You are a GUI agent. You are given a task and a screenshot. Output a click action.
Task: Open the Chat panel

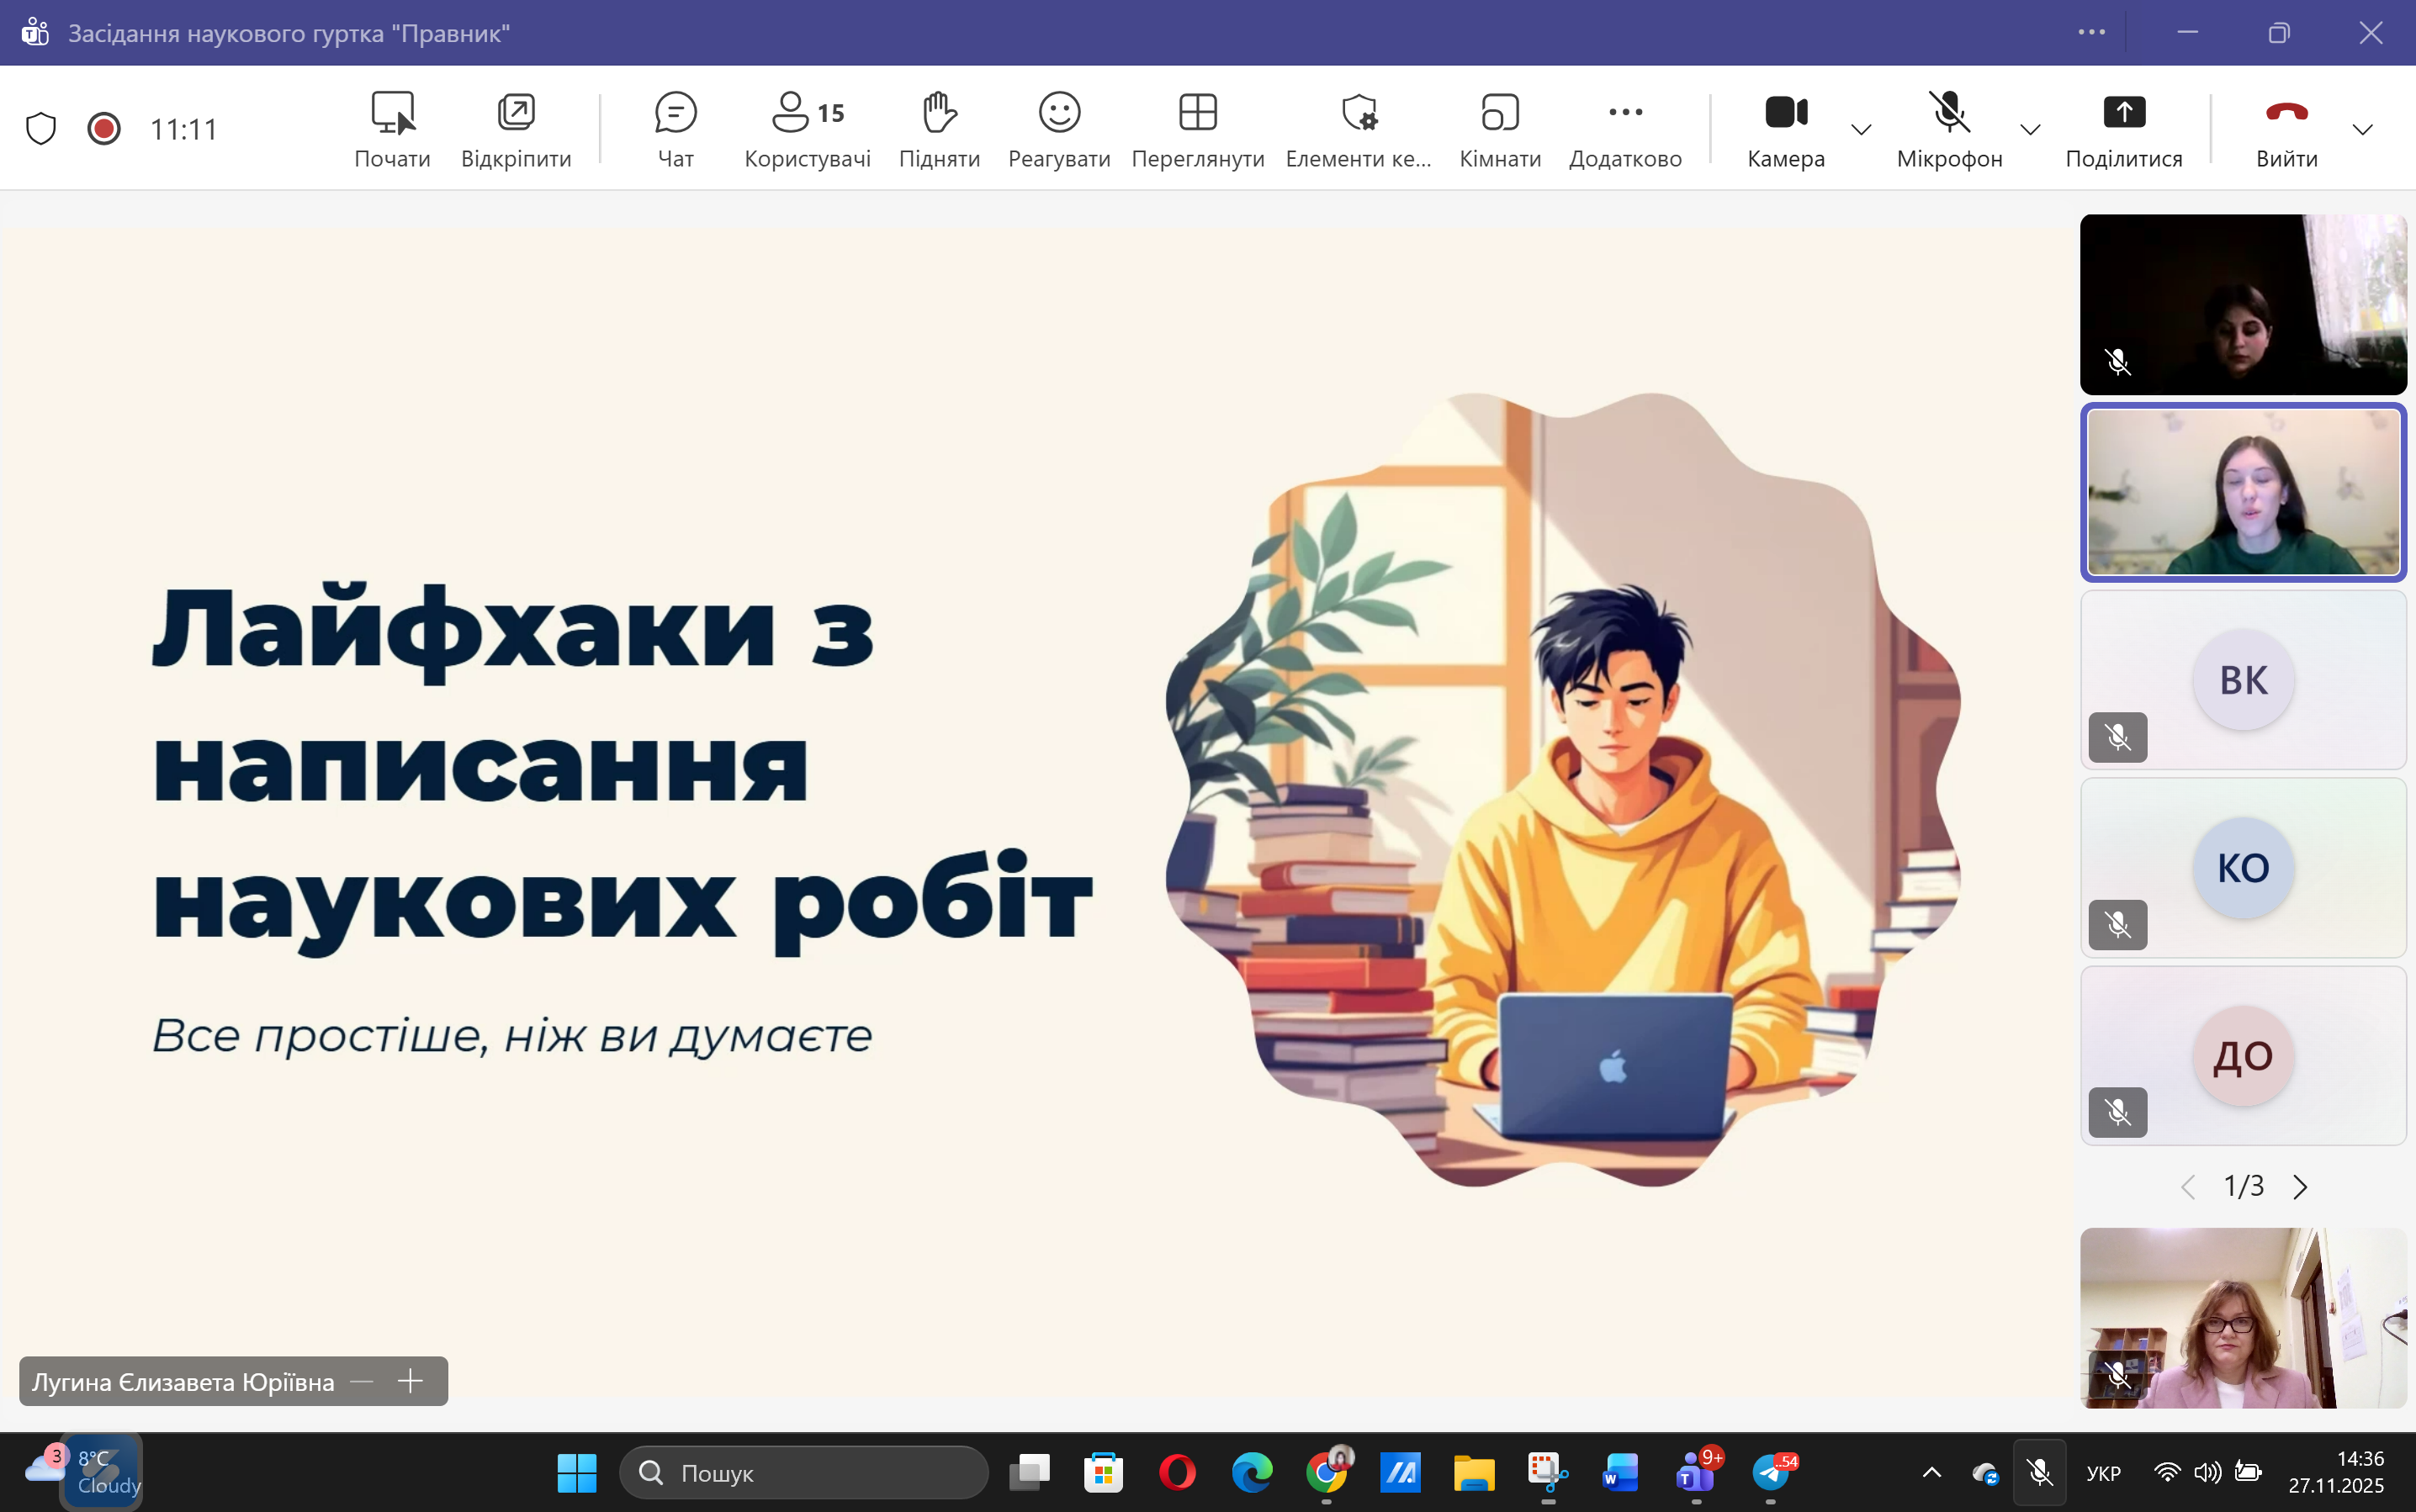coord(676,128)
